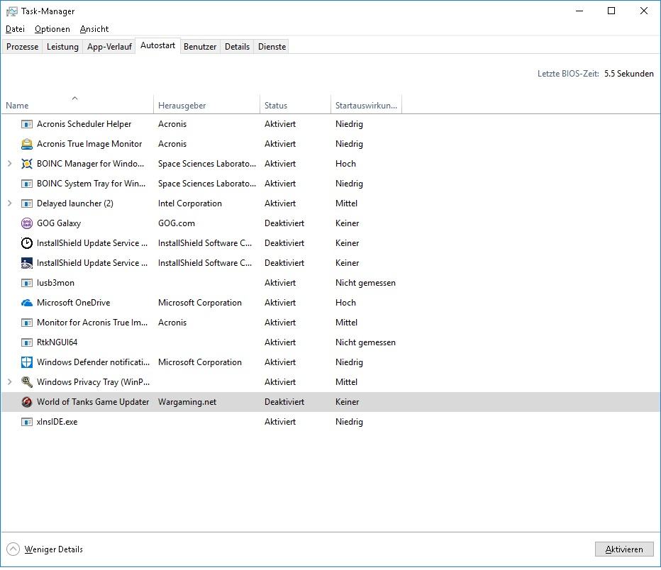Click the Space Sciences publisher in BOINC Manager row
Screen dimensions: 661x570
(x=207, y=164)
